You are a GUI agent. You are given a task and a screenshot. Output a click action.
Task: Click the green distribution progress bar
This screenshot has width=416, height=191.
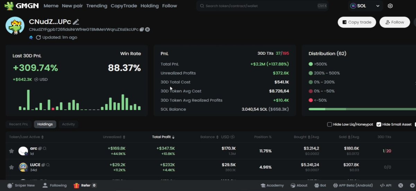tap(362, 109)
